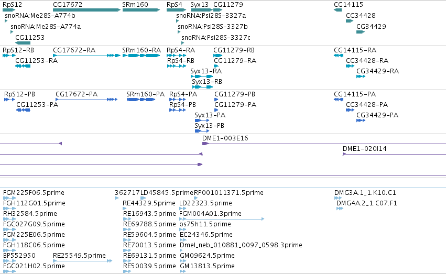
Task: Click the RP001011371.5prime EST label
Action: 229,193
